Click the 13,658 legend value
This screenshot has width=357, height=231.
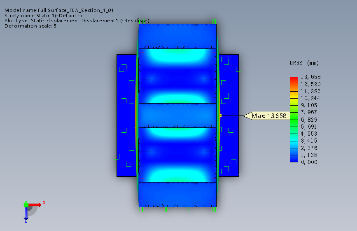[x=310, y=77]
